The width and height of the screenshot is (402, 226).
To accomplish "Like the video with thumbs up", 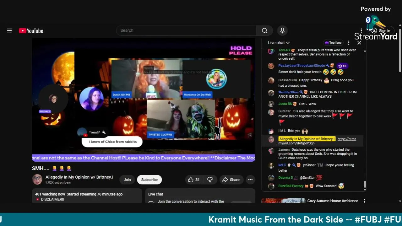I will tap(194, 180).
